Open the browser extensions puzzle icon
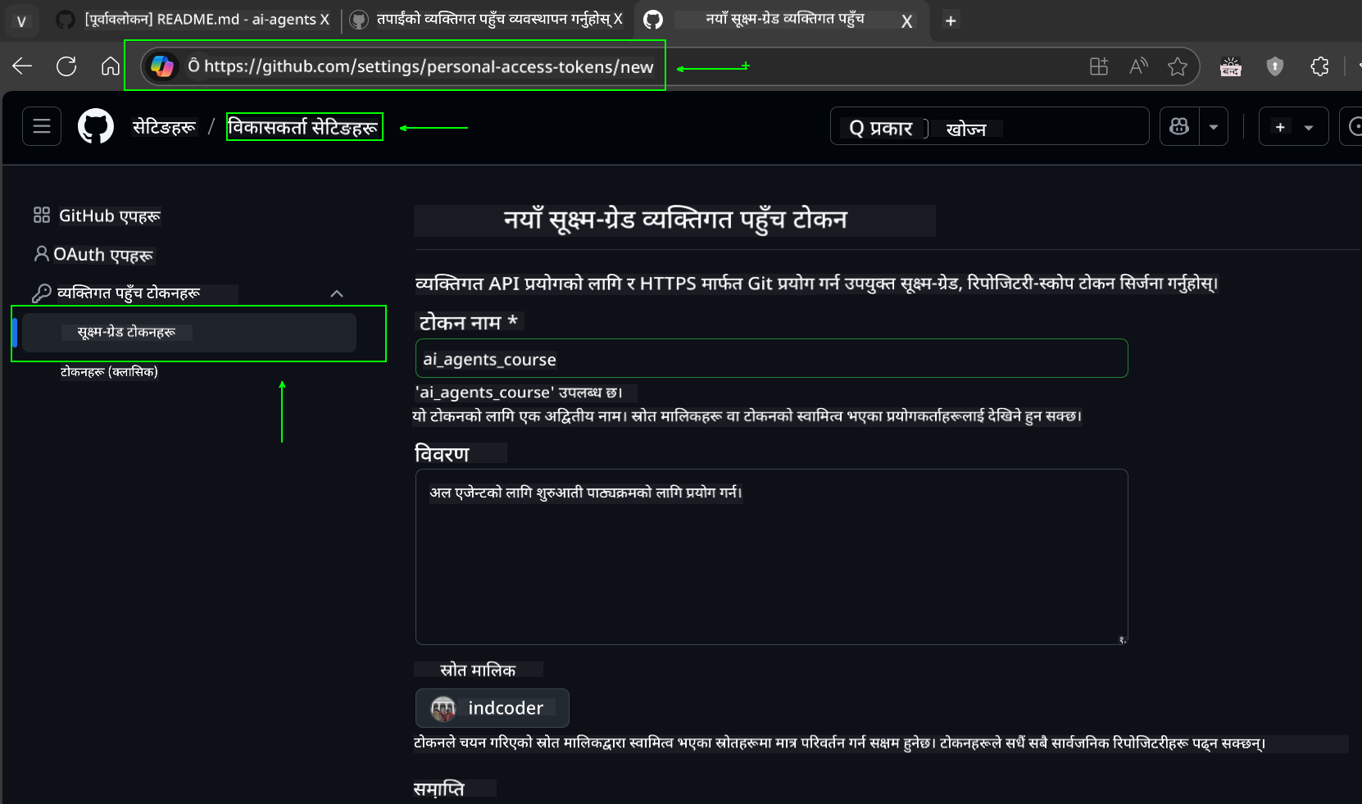The height and width of the screenshot is (804, 1362). tap(1319, 66)
